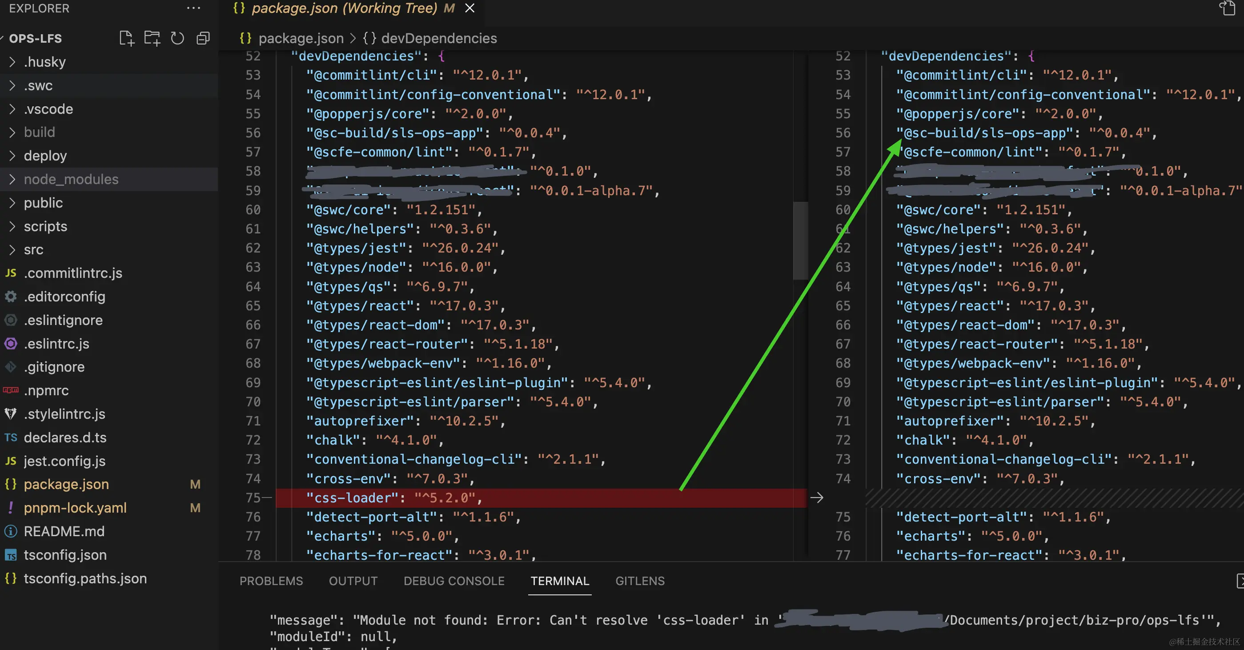
Task: Close the package.json Working Tree tab
Action: click(470, 8)
